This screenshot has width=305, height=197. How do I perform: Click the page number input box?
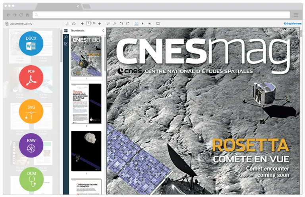click(88, 23)
